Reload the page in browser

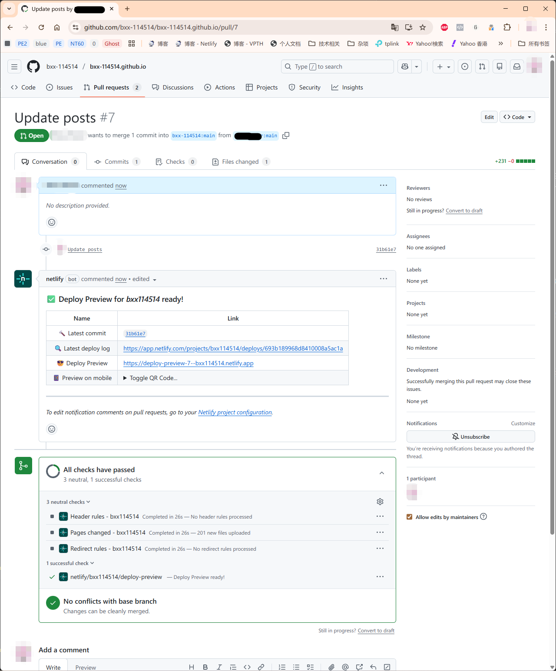41,27
